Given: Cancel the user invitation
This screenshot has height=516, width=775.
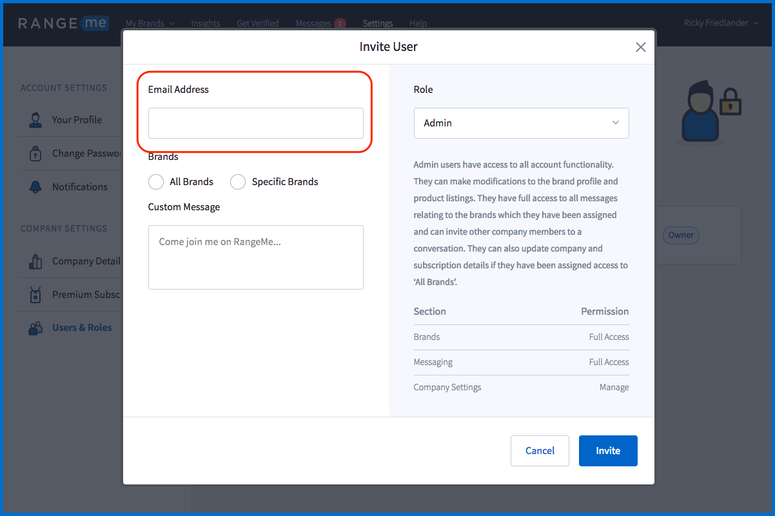Looking at the screenshot, I should 540,451.
